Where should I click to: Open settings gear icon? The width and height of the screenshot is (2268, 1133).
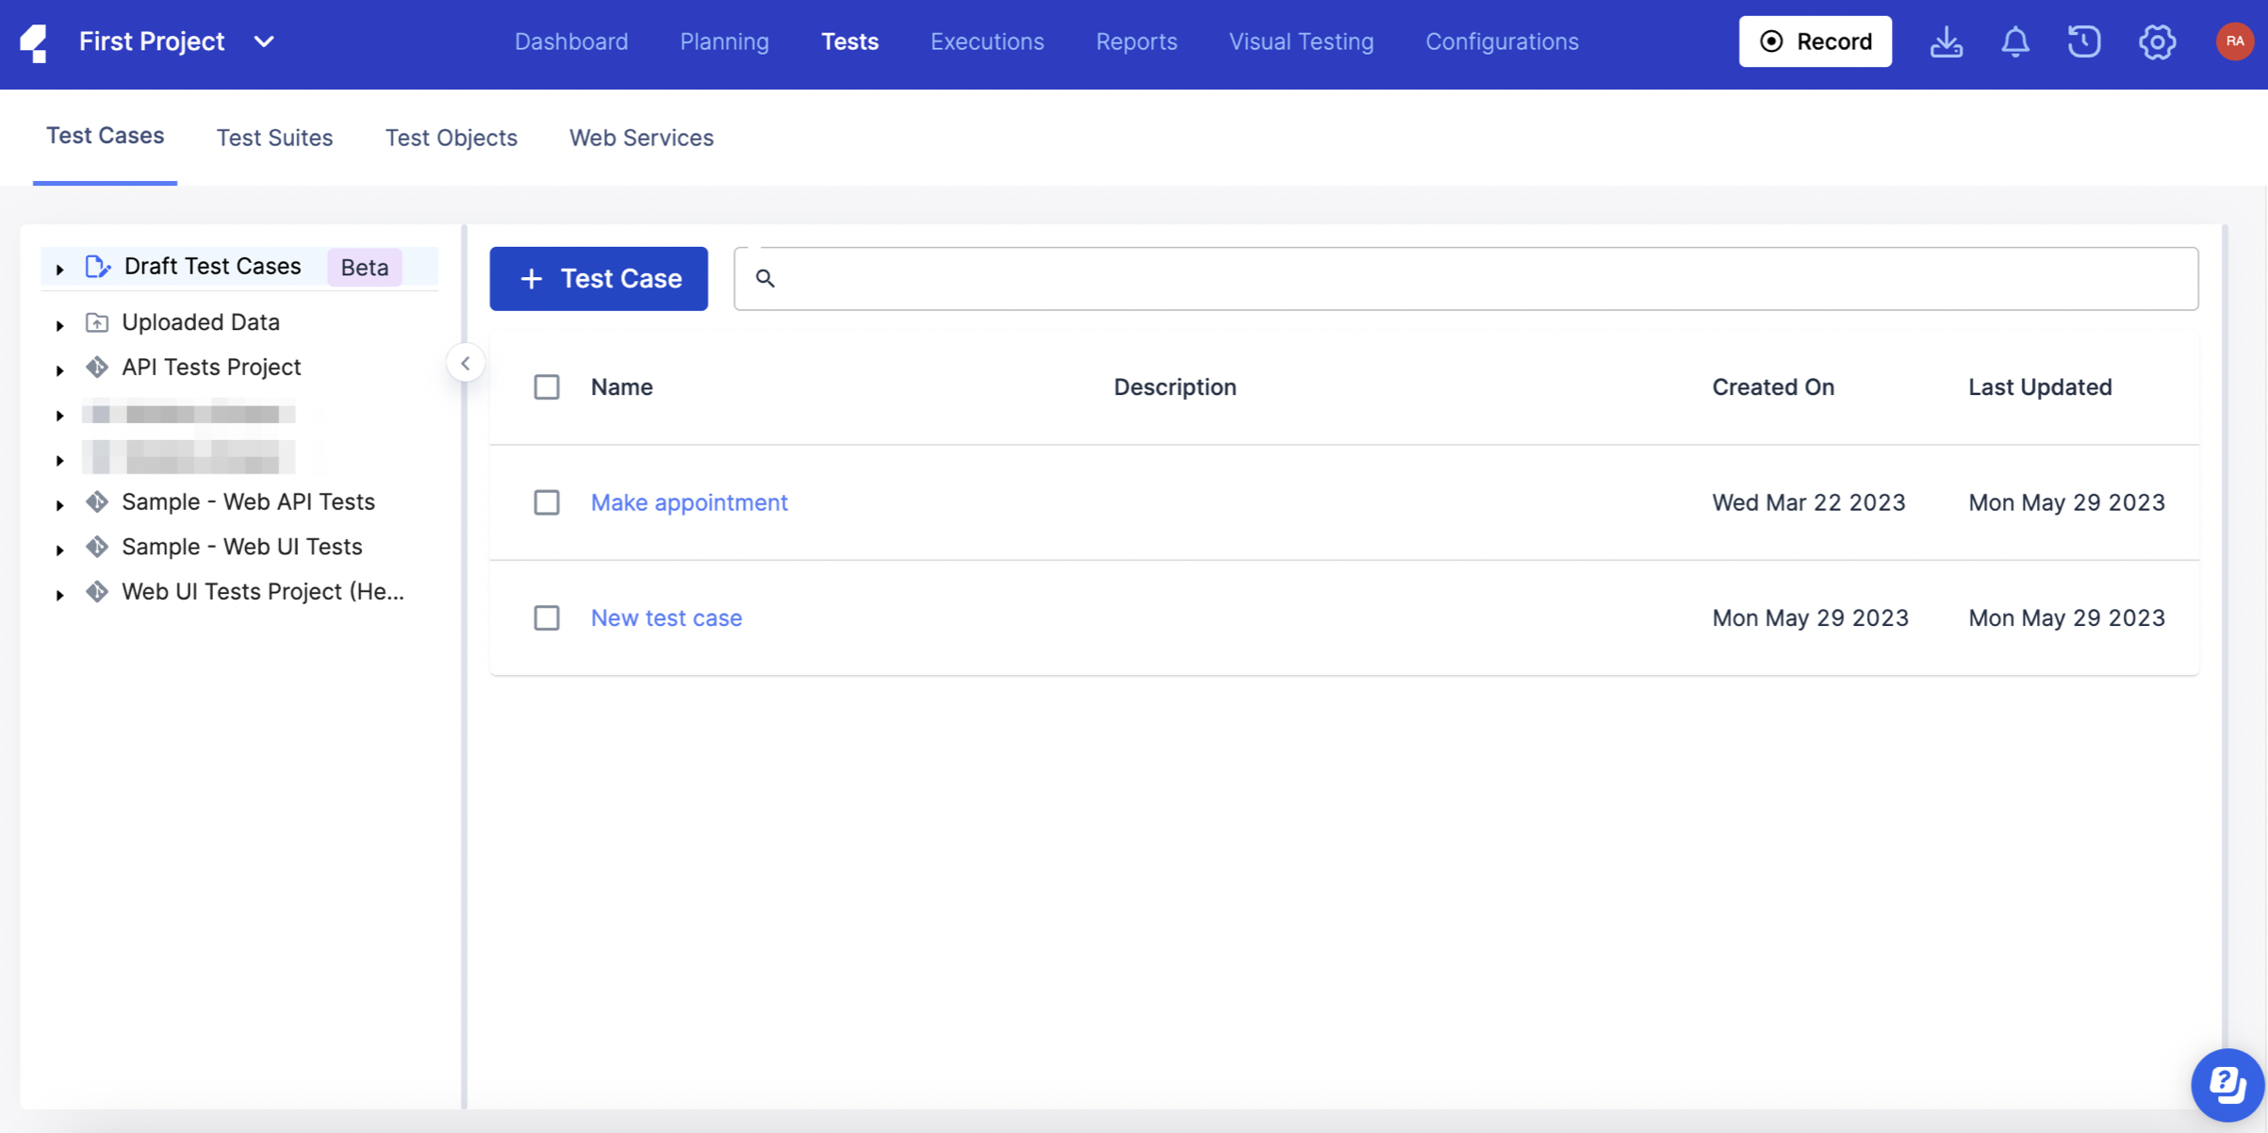[2157, 41]
